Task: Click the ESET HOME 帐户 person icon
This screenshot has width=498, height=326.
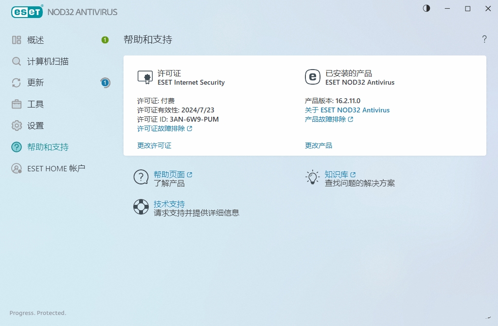Action: pos(16,168)
